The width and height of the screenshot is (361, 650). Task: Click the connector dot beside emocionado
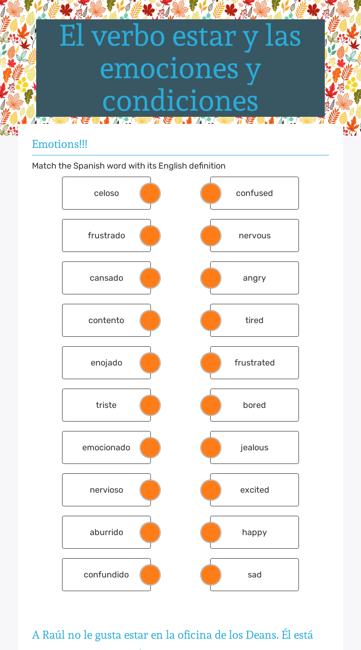click(150, 447)
